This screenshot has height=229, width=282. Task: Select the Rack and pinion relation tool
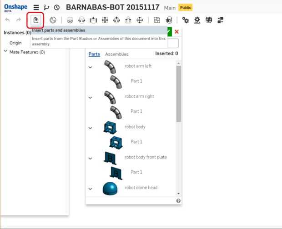(x=197, y=20)
